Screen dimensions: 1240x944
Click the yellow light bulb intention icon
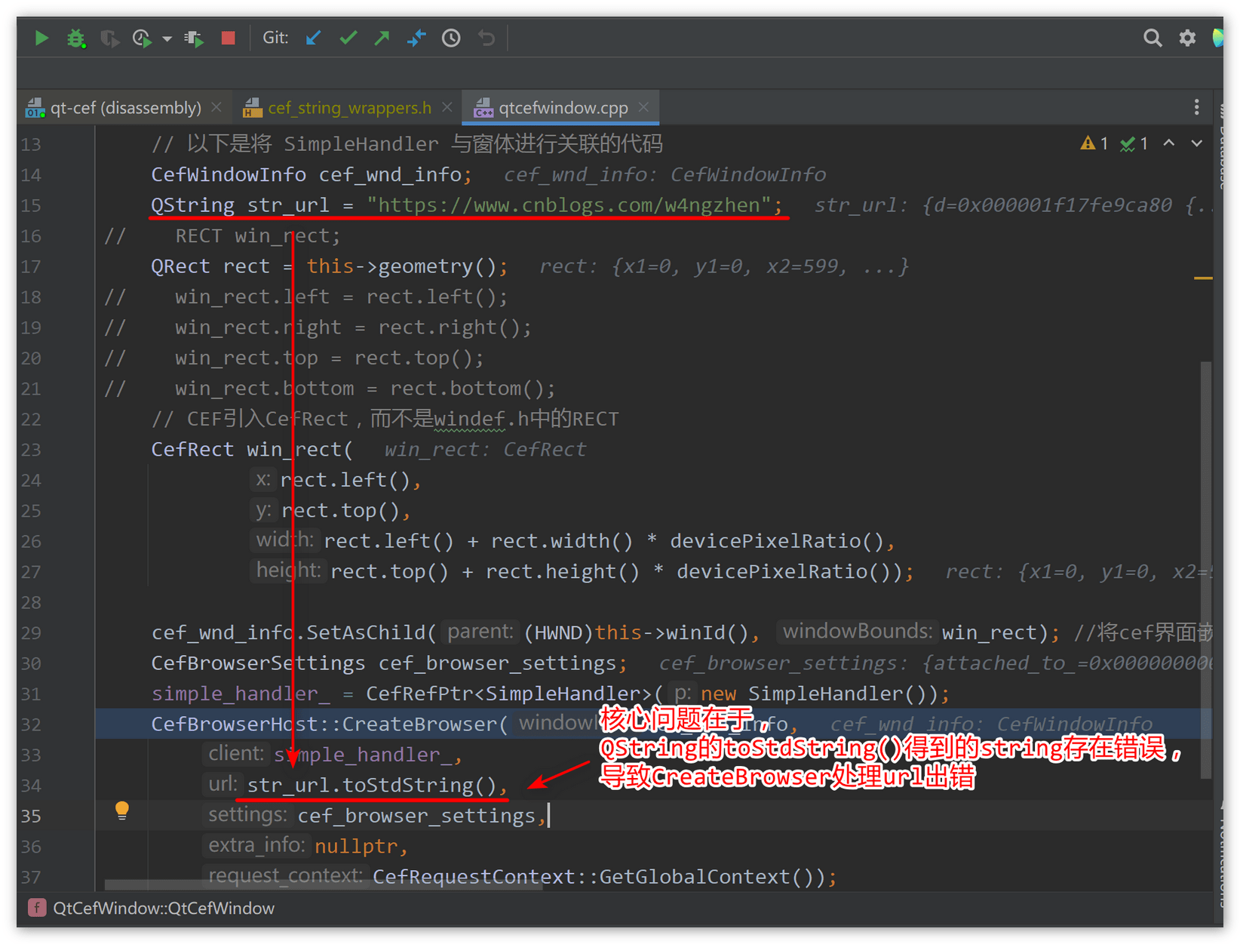(x=122, y=810)
